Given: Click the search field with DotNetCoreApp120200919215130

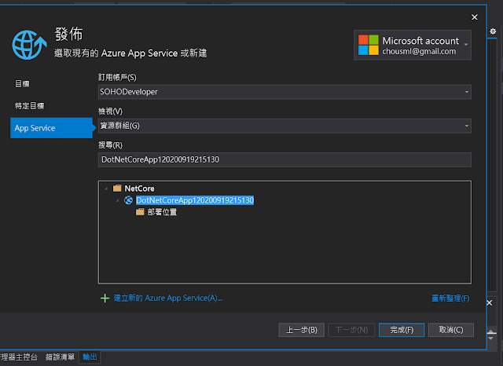Looking at the screenshot, I should 285,159.
